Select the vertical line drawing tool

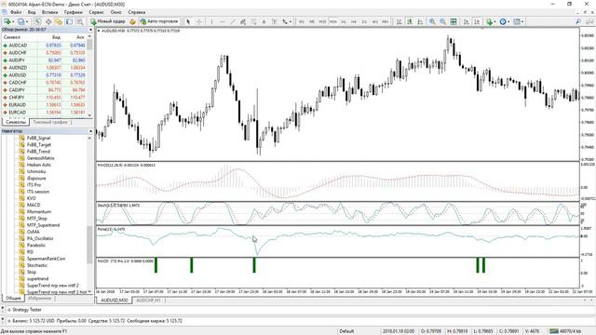coord(211,21)
